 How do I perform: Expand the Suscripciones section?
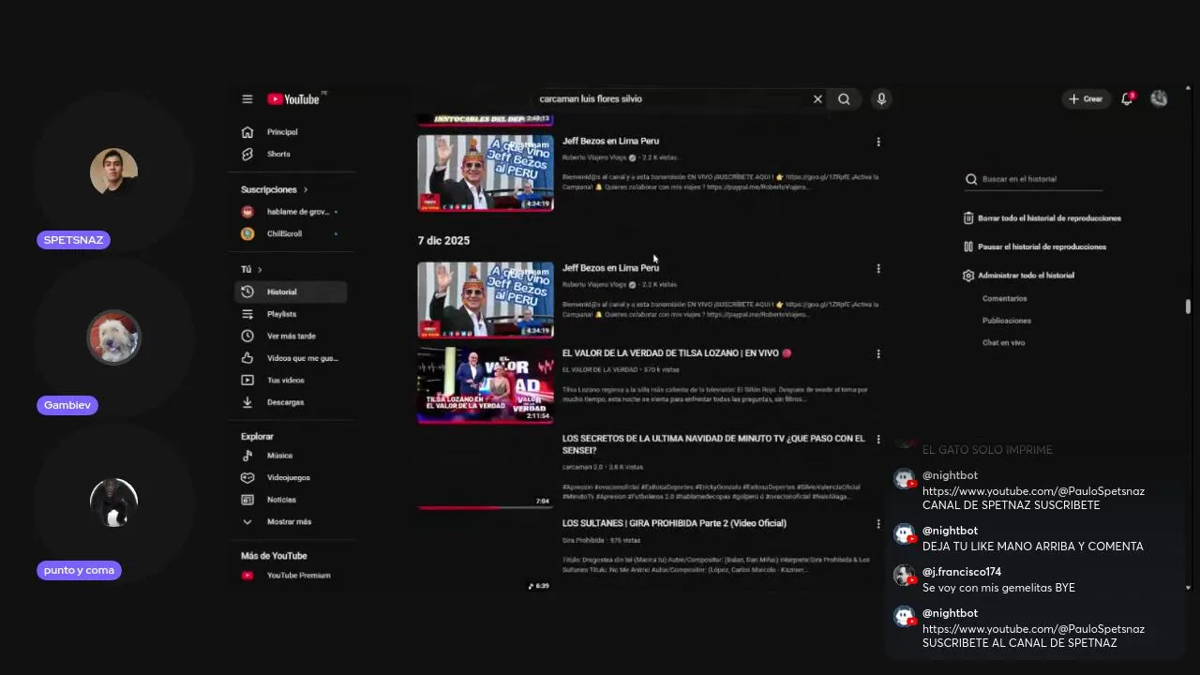tap(274, 189)
